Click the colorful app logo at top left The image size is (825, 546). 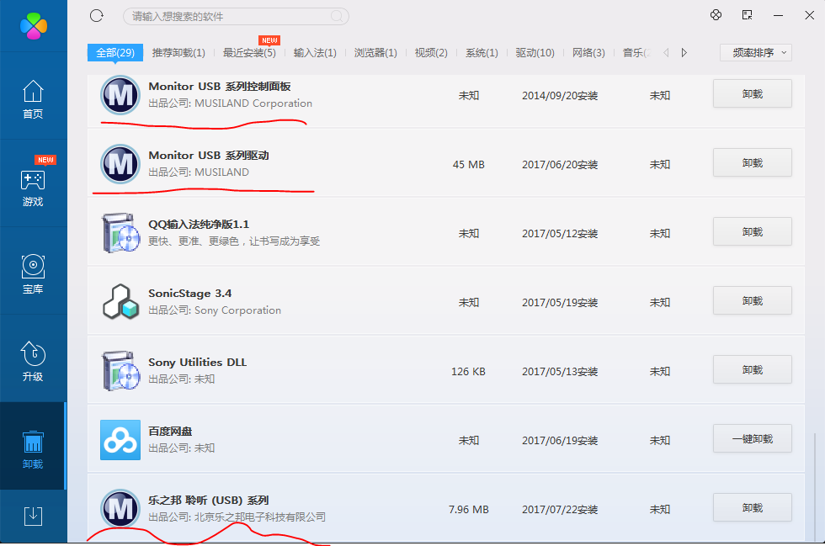click(34, 25)
